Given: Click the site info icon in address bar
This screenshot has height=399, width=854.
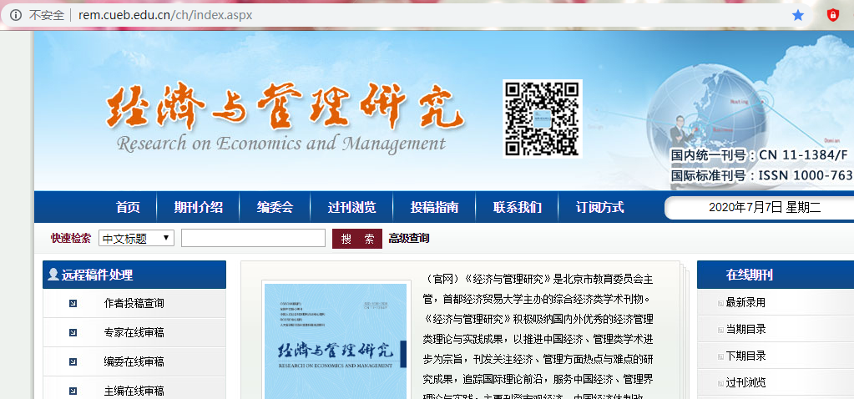Looking at the screenshot, I should [16, 15].
